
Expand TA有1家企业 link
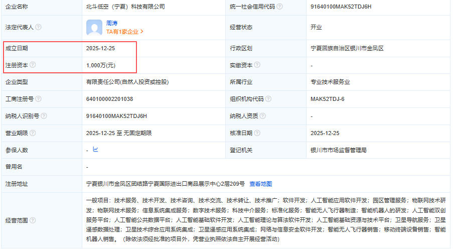pos(125,32)
